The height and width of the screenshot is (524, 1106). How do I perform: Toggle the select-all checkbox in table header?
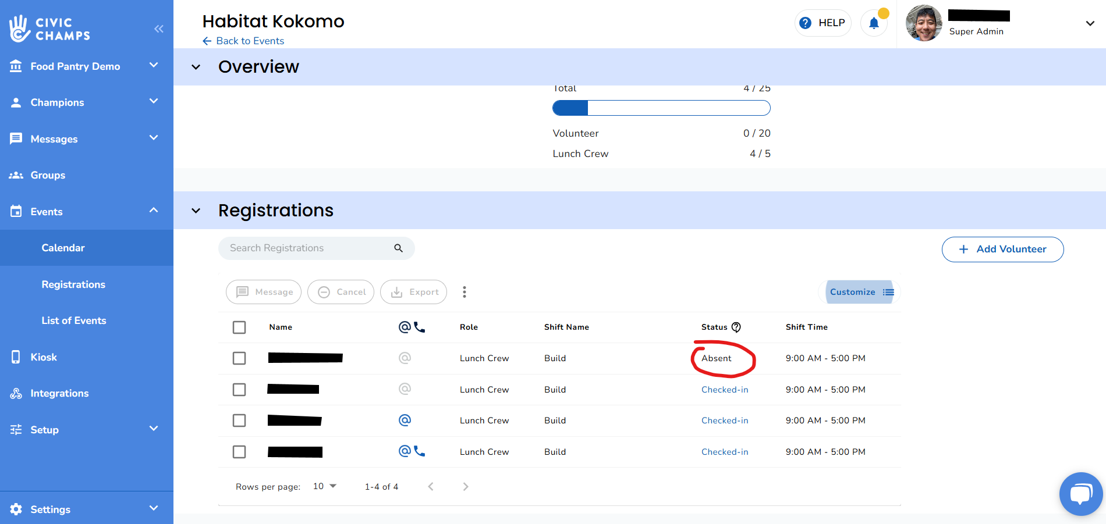[239, 327]
